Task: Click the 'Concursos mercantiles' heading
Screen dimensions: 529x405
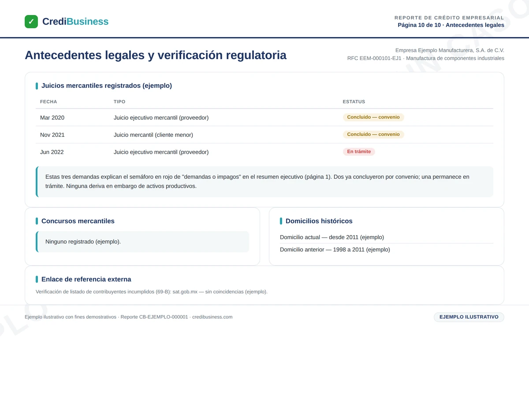Action: click(x=78, y=221)
